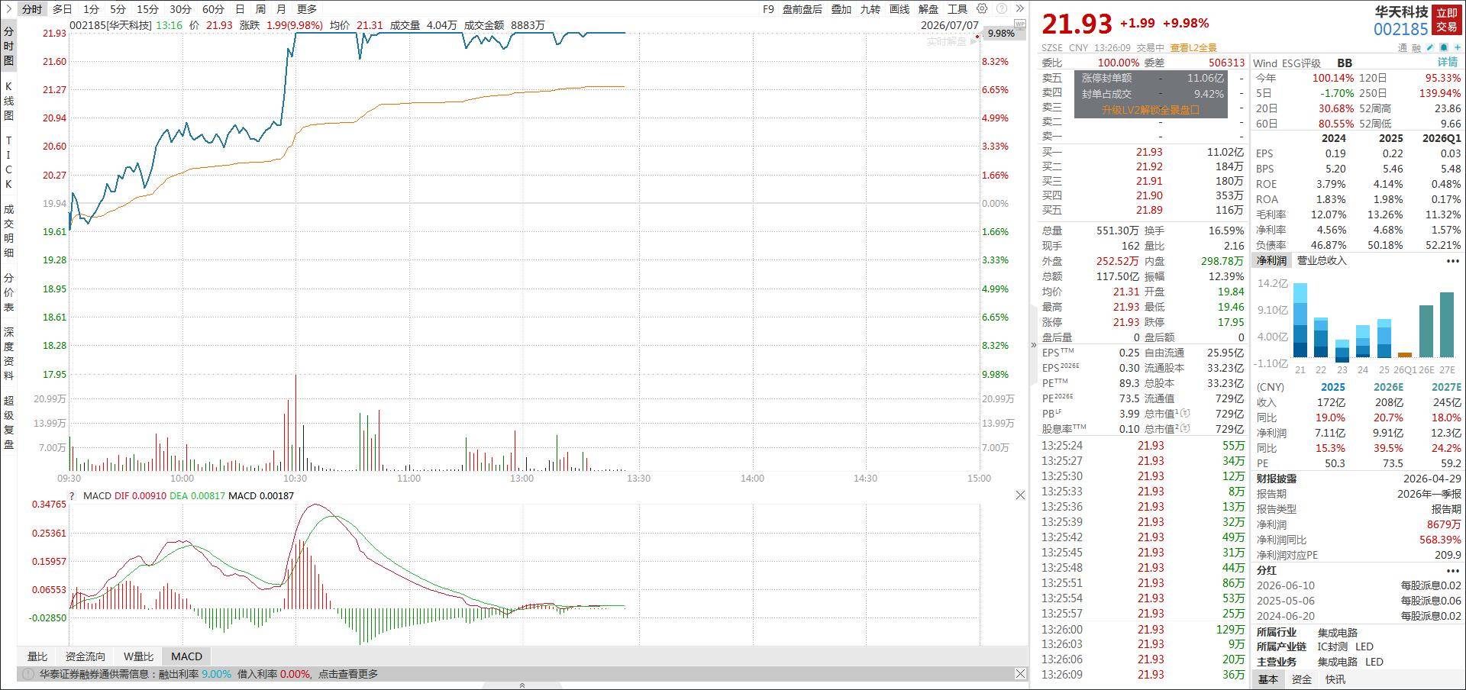1466x690 pixels.
Task: Close the MACD indicator panel
Action: click(1020, 495)
